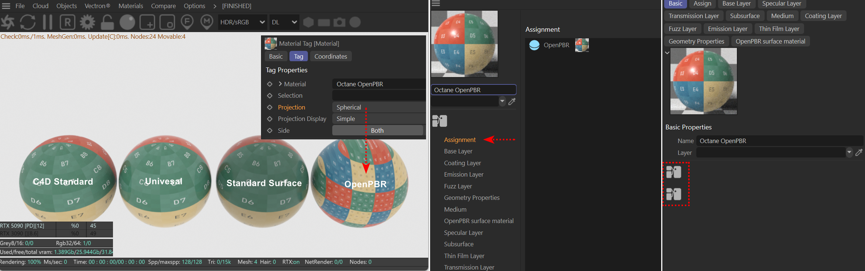Click the R icon in the Live Viewer toolbar
This screenshot has width=865, height=271.
(68, 22)
